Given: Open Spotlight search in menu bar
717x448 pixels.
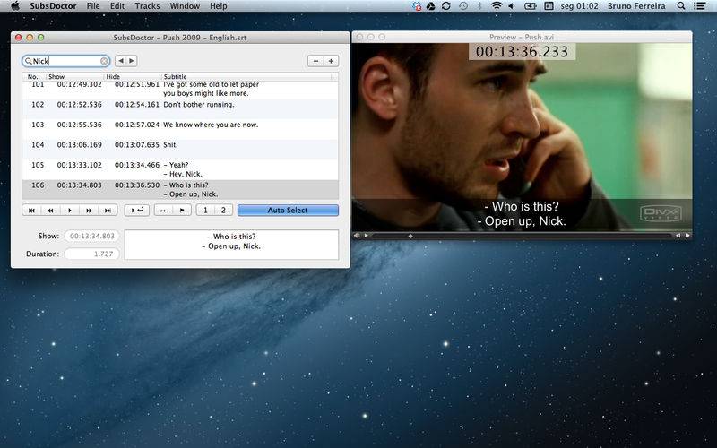Looking at the screenshot, I should tap(681, 6).
